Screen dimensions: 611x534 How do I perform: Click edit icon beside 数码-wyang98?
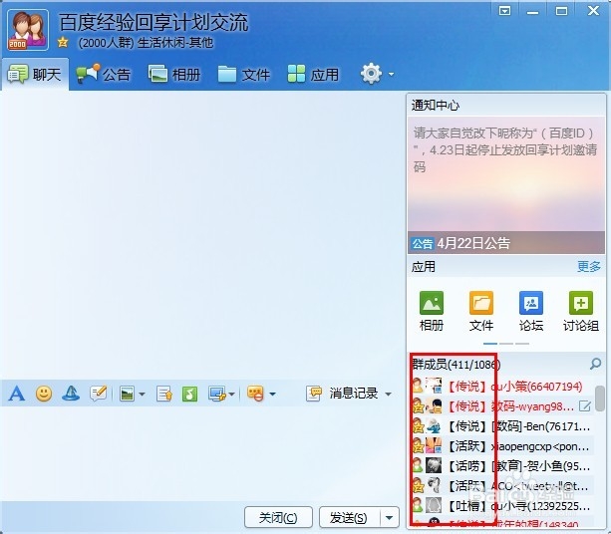(585, 406)
